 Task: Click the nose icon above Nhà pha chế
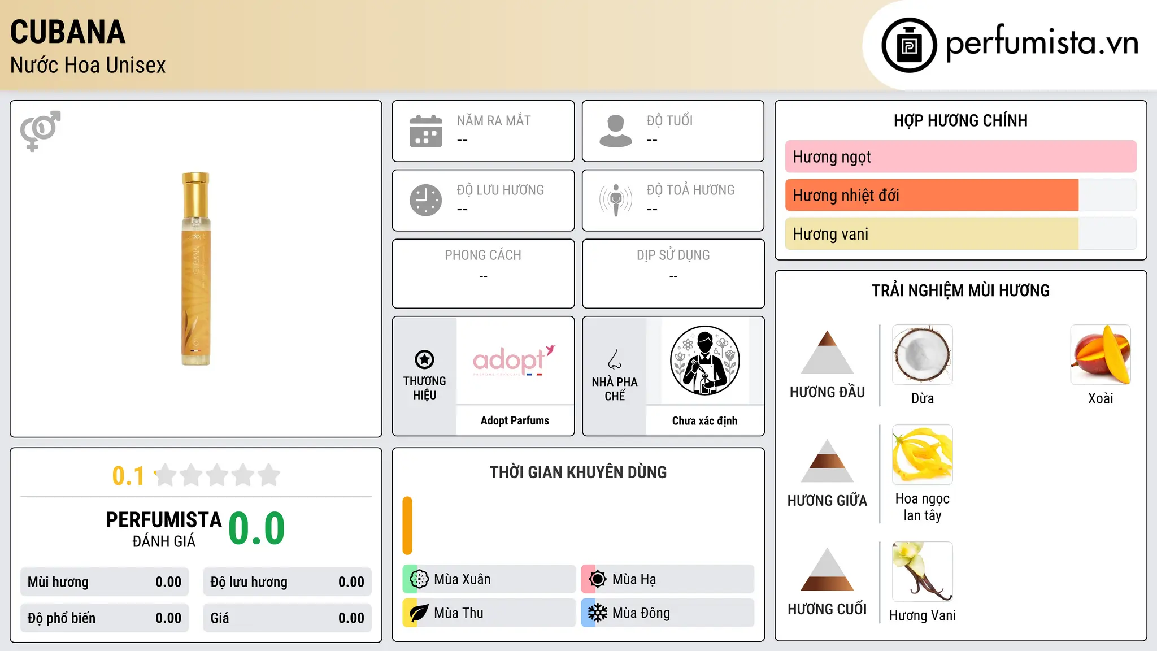615,359
